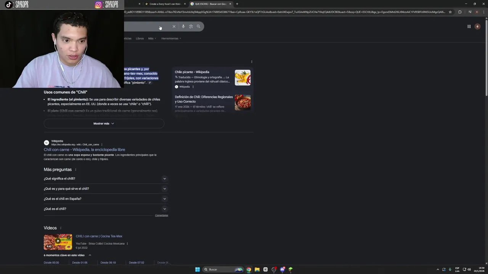Open the ESP LAA language switcher
Viewport: 488px width, 274px height.
coord(457,269)
